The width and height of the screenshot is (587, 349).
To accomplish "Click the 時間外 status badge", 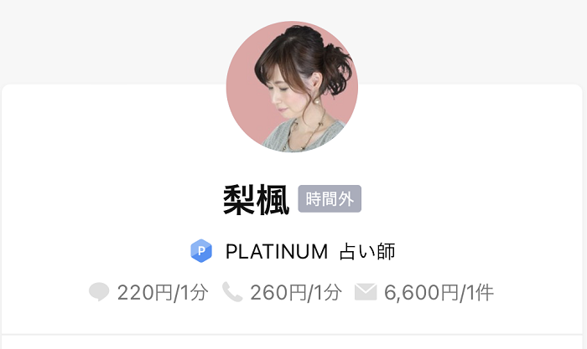I will pyautogui.click(x=330, y=199).
